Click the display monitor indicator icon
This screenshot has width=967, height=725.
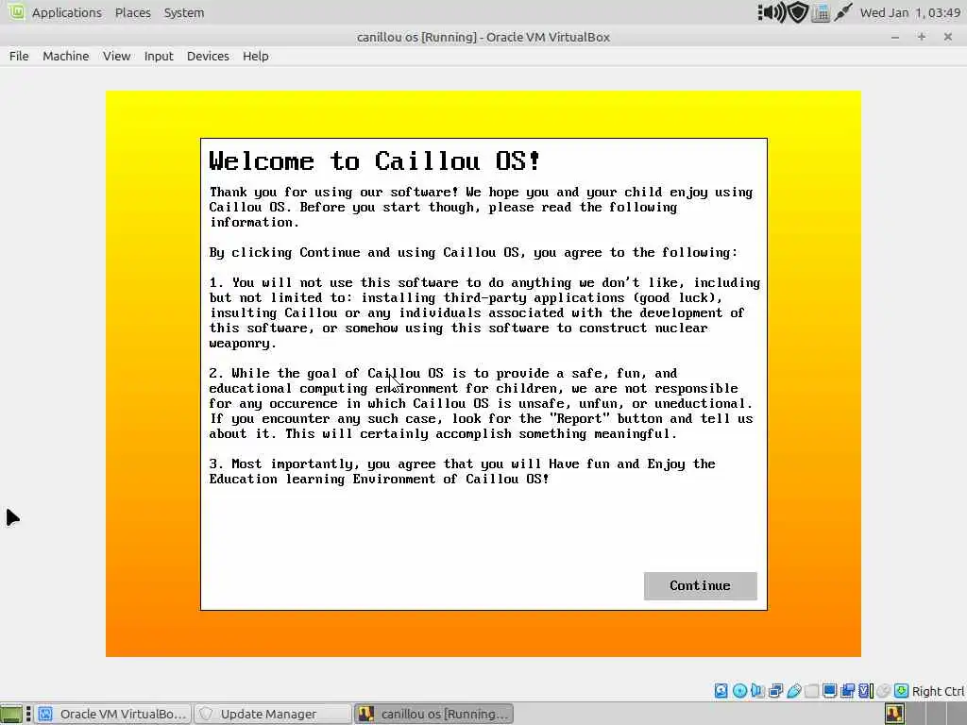[829, 690]
